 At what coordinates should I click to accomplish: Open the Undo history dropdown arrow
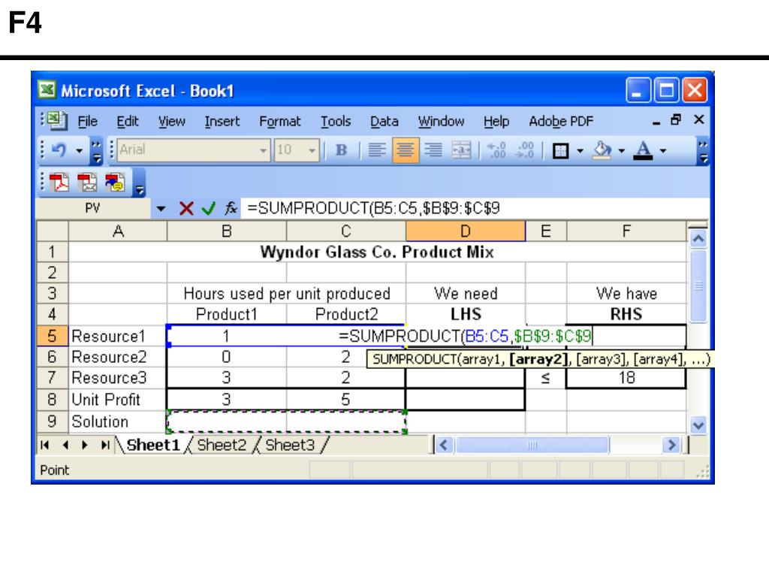click(79, 150)
